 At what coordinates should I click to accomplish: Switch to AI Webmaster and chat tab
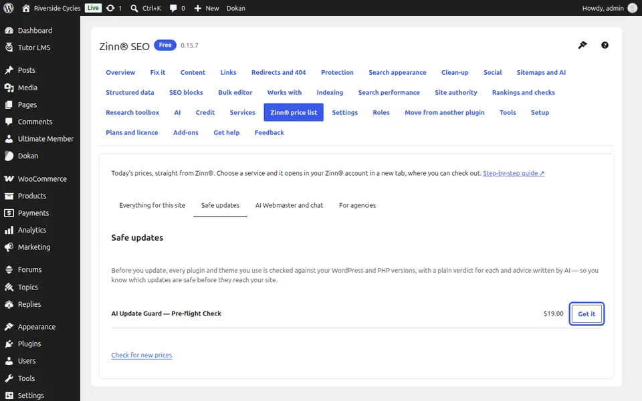coord(289,205)
